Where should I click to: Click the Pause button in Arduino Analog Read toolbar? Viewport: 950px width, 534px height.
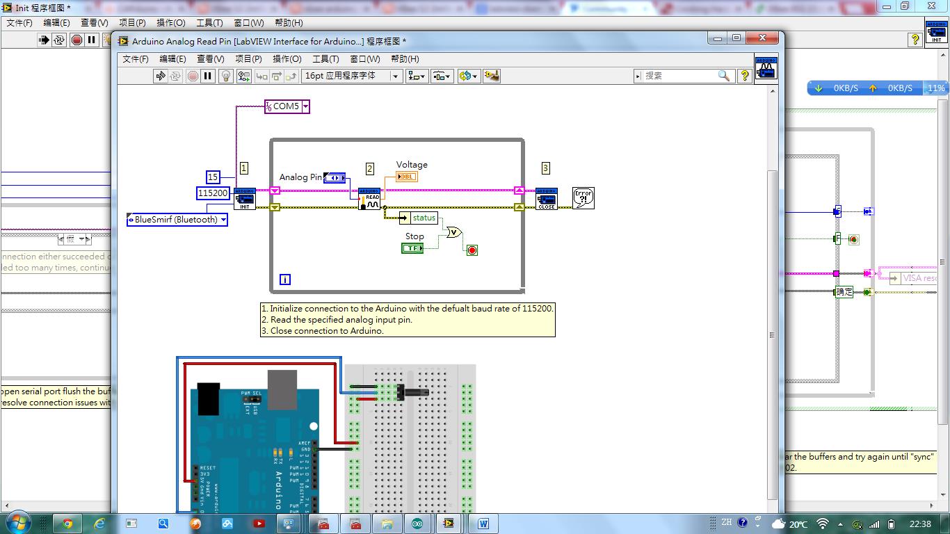pos(208,76)
